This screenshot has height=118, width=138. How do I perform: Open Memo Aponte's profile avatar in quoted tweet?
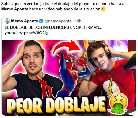pyautogui.click(x=7, y=21)
